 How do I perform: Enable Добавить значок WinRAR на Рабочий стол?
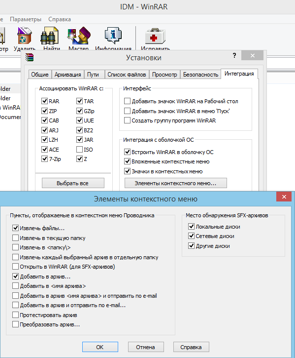point(127,101)
